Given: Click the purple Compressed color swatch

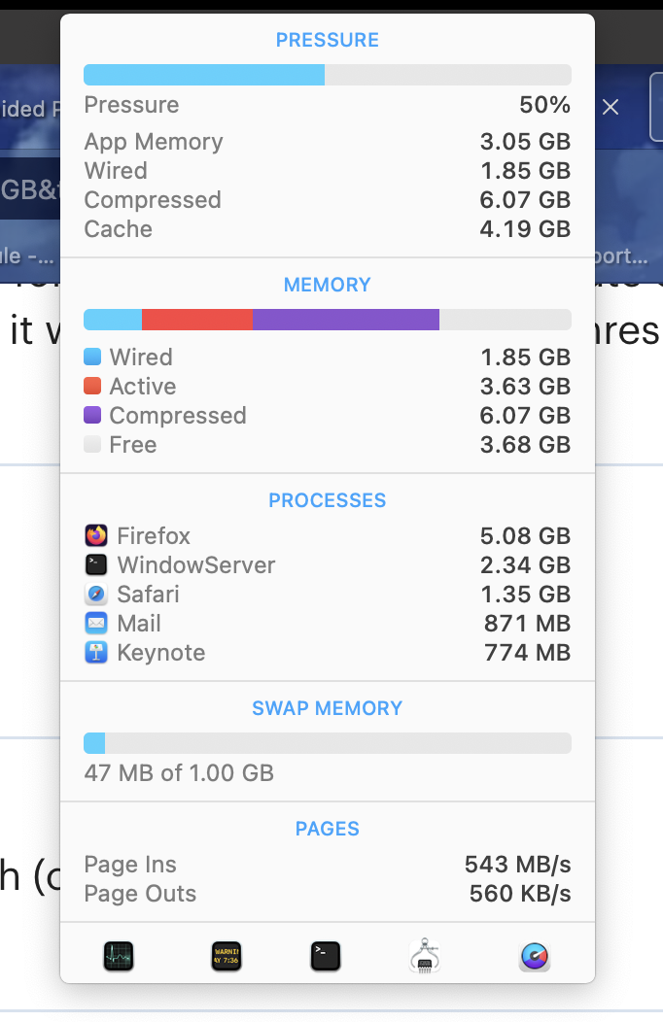Looking at the screenshot, I should (x=93, y=416).
